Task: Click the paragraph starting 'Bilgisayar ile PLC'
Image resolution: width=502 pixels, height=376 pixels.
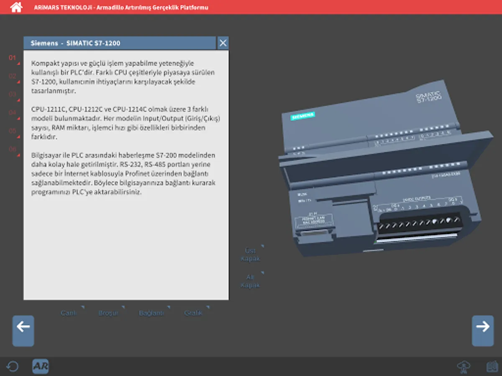Action: [123, 174]
